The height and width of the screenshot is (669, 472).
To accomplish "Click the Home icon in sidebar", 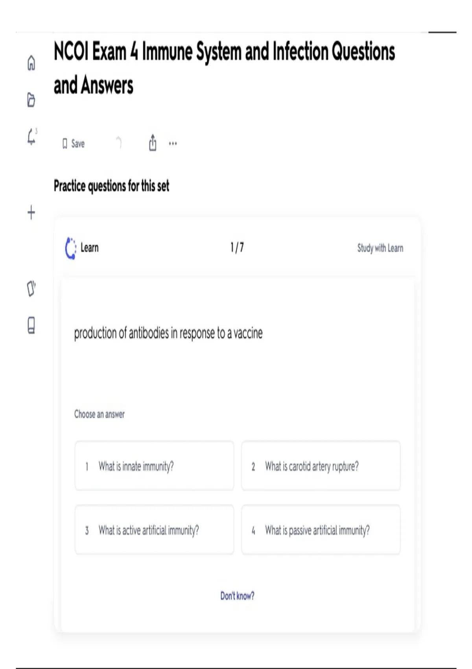I will (31, 63).
